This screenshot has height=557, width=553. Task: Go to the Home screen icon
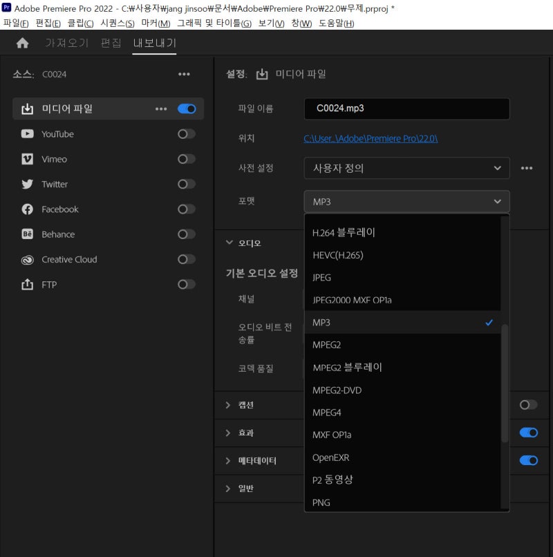click(x=22, y=43)
